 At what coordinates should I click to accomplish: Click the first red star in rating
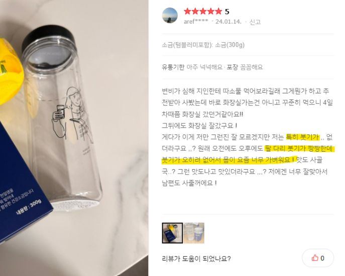click(x=187, y=11)
